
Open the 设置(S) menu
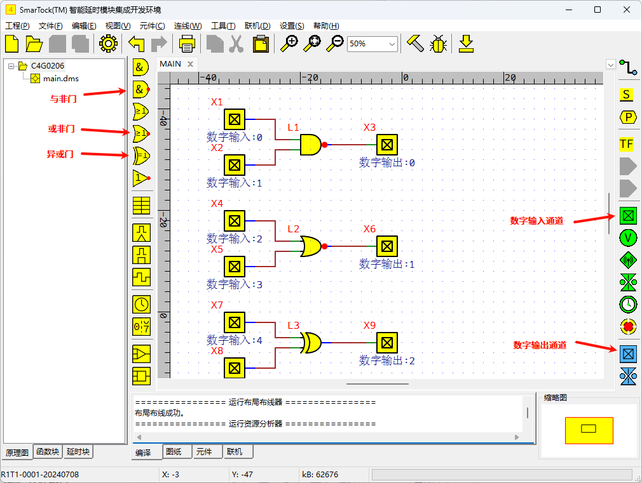(x=292, y=26)
